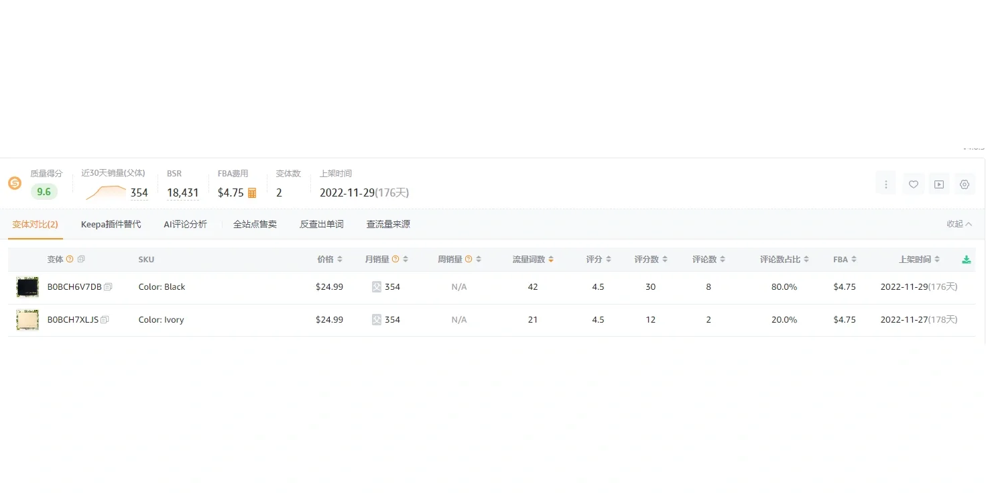Click the 80.0% review share cell
The width and height of the screenshot is (986, 493).
(784, 287)
